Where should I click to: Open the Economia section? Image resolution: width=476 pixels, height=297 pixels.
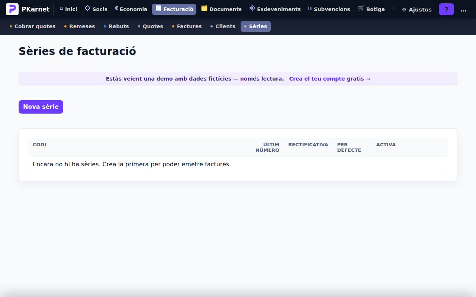(x=131, y=9)
